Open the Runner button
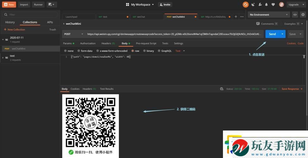Image resolution: width=308 pixels, height=158 pixels. coord(38,4)
